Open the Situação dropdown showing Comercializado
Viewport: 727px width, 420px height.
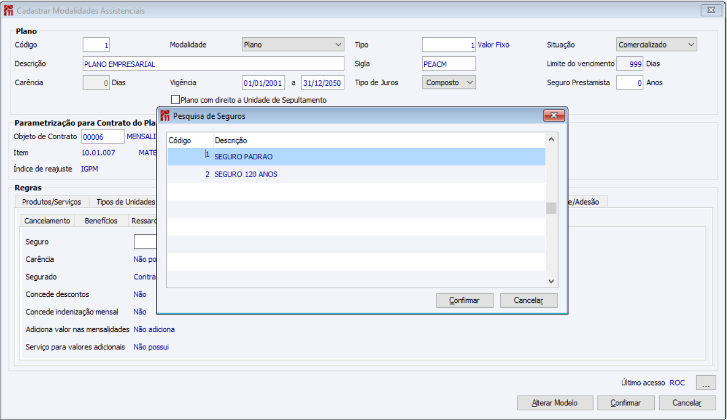656,45
